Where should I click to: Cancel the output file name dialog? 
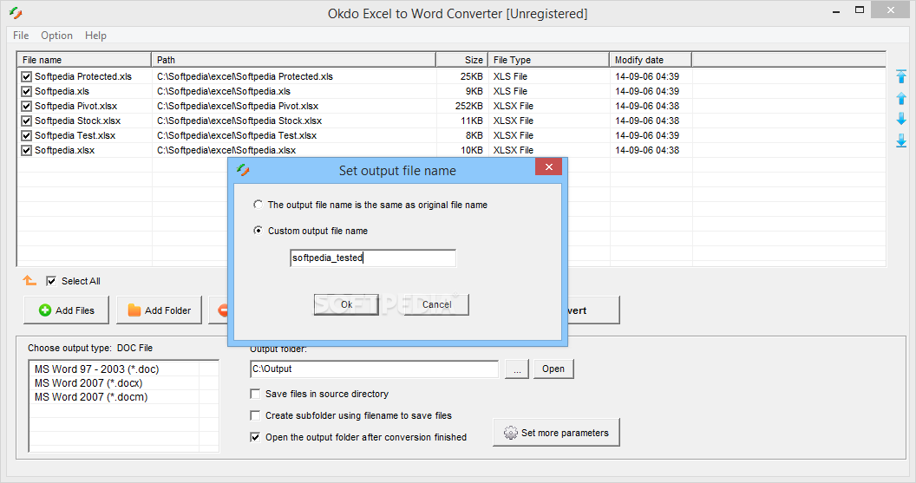(436, 304)
